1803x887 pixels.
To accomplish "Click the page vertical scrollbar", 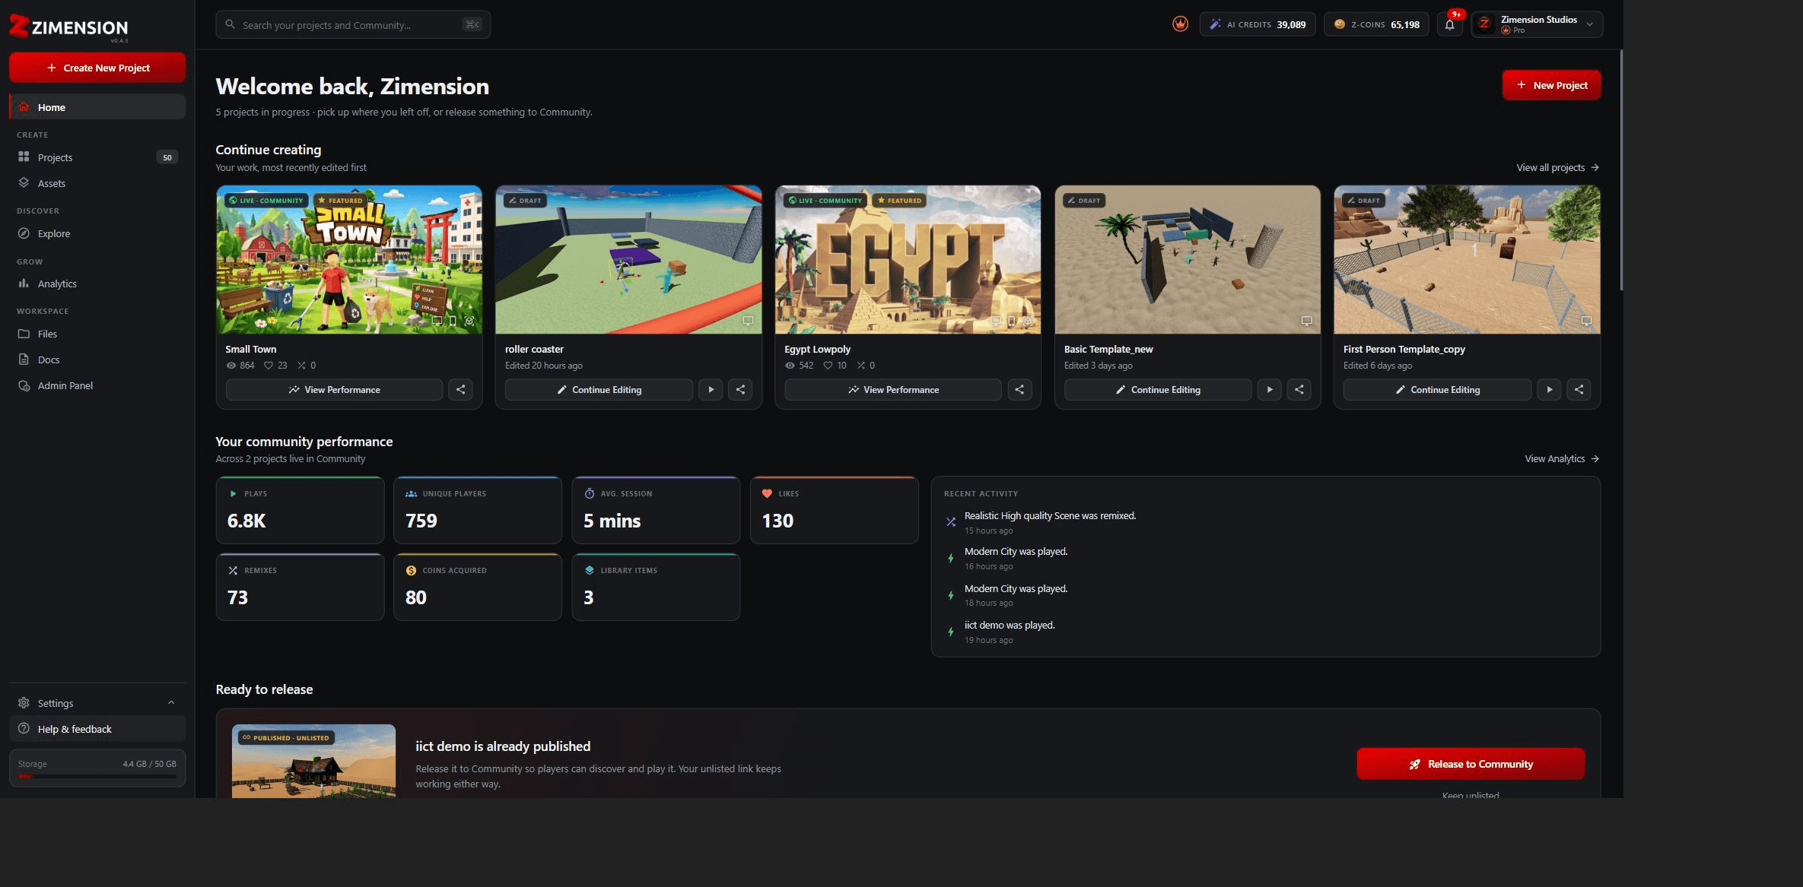I will 1621,170.
